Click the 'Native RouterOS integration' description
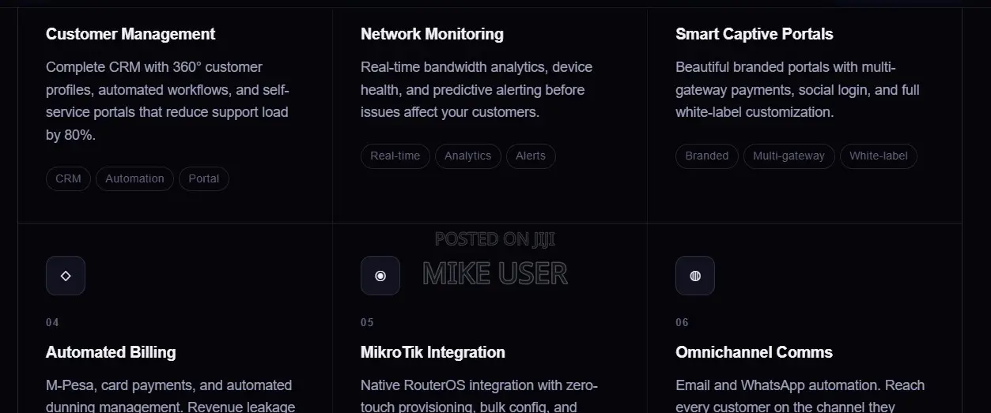This screenshot has width=991, height=413. [479, 397]
